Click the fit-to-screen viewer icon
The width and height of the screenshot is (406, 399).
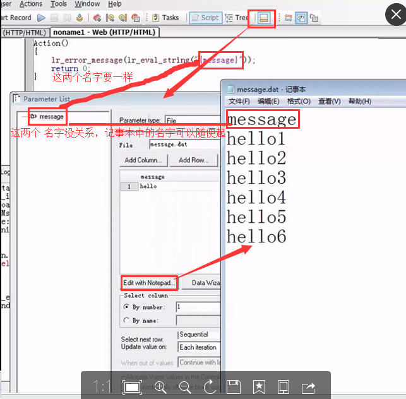pos(132,388)
